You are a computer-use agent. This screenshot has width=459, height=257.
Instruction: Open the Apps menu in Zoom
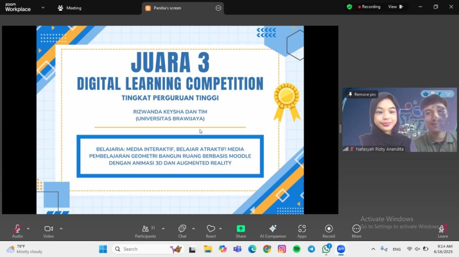coord(302,229)
